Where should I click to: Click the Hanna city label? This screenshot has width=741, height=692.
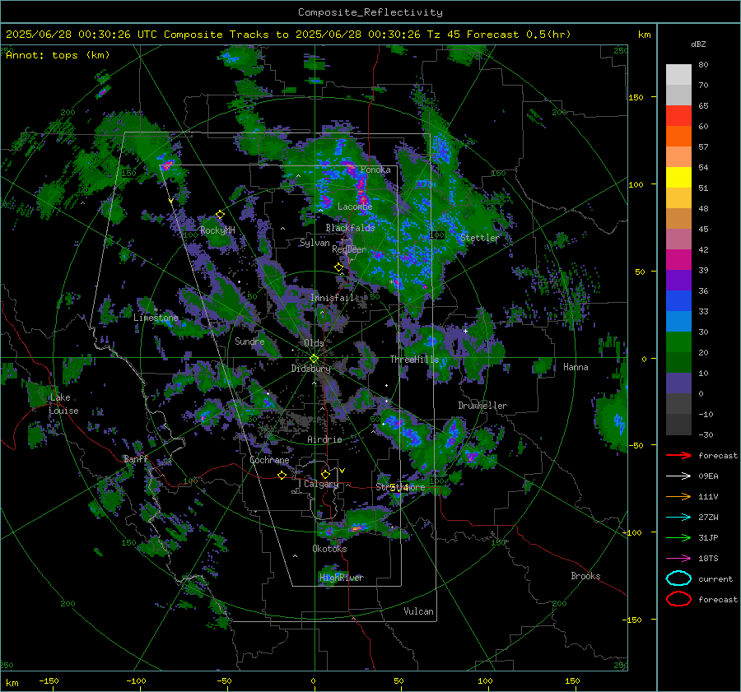tap(576, 367)
